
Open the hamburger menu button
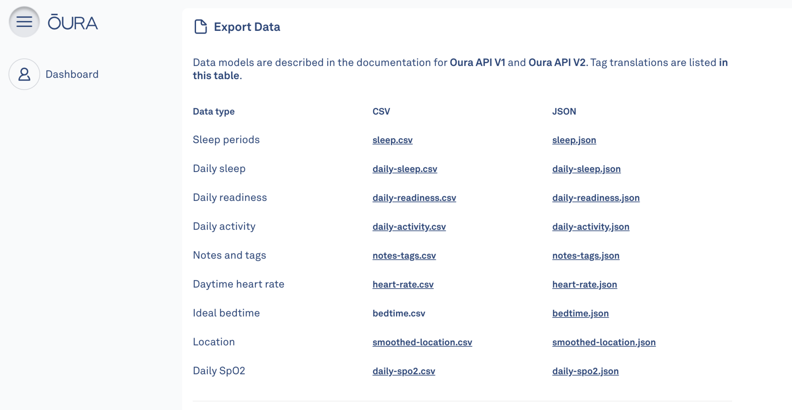pyautogui.click(x=24, y=22)
